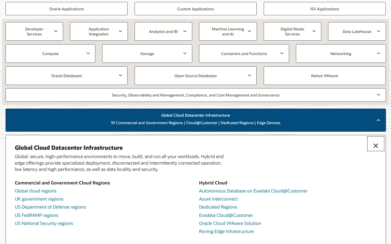Open the Azure Interconnect link
The image size is (391, 244).
tap(218, 199)
